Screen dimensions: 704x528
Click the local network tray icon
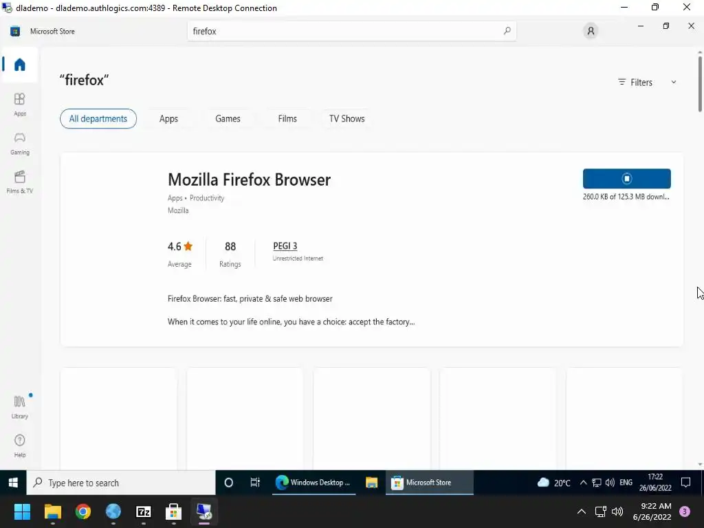[x=601, y=511]
